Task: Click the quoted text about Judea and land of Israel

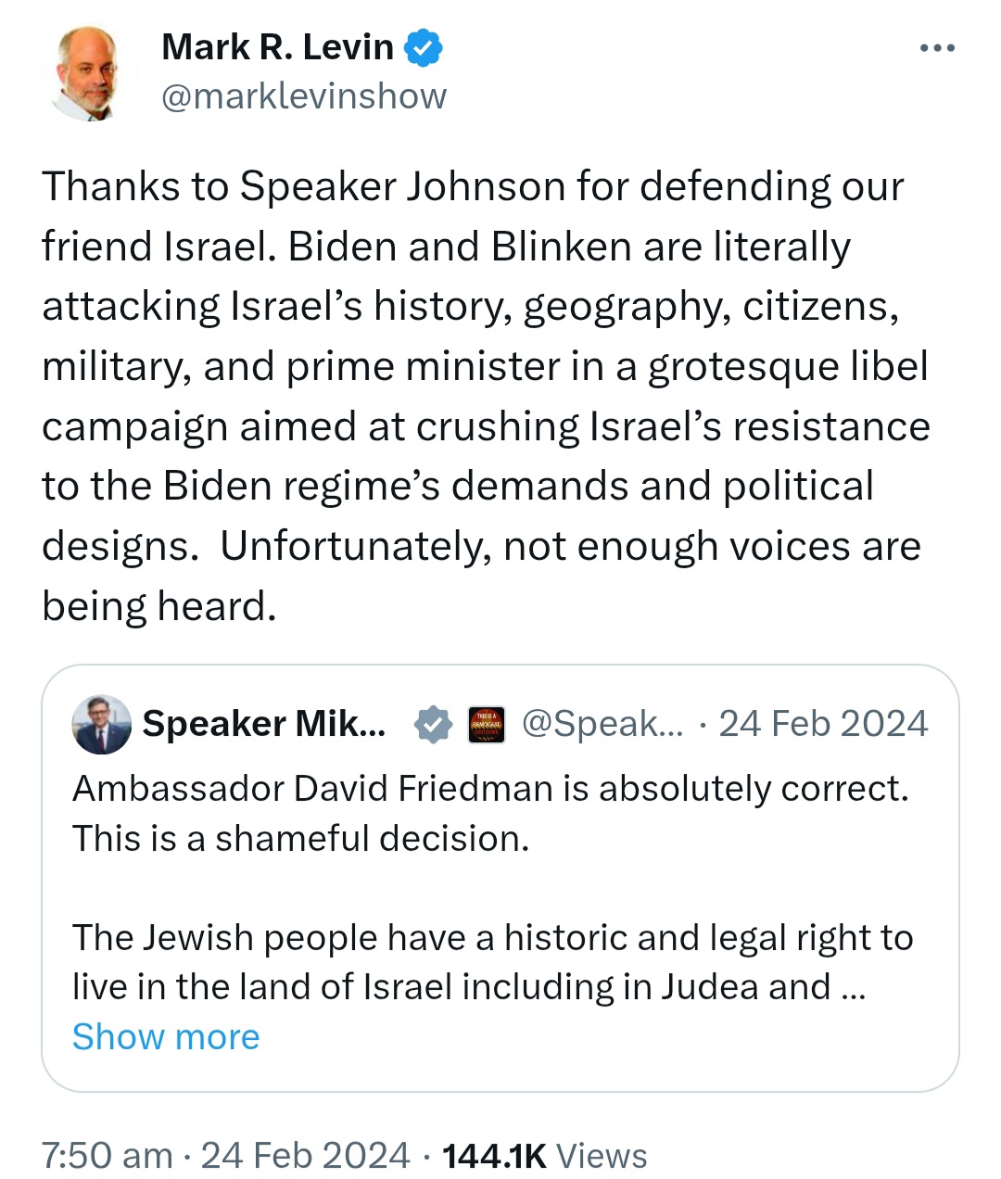Action: (x=492, y=962)
